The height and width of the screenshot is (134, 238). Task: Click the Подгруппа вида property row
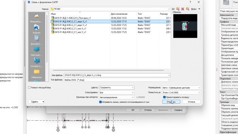tap(229, 18)
